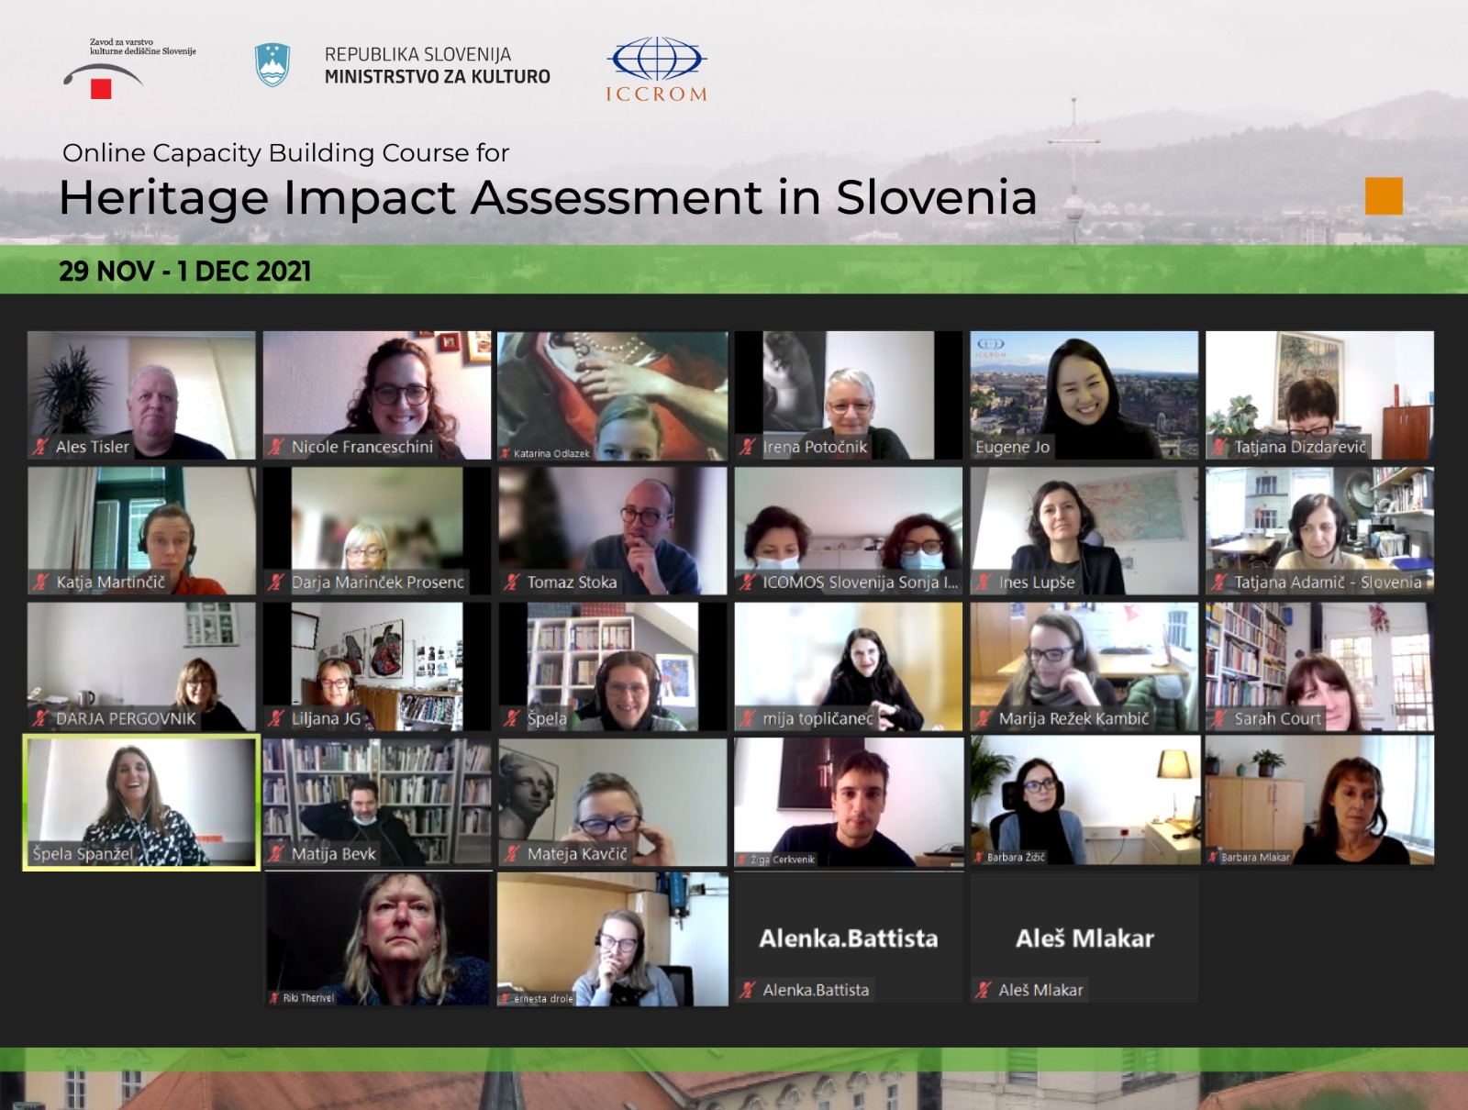The width and height of the screenshot is (1468, 1110).
Task: Click the muted mic icon next to Sarah Court
Action: point(1219,718)
